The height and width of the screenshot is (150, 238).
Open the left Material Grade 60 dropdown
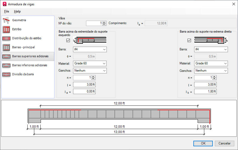click(x=90, y=64)
